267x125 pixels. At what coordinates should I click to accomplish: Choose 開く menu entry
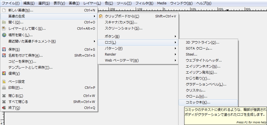point(49,22)
